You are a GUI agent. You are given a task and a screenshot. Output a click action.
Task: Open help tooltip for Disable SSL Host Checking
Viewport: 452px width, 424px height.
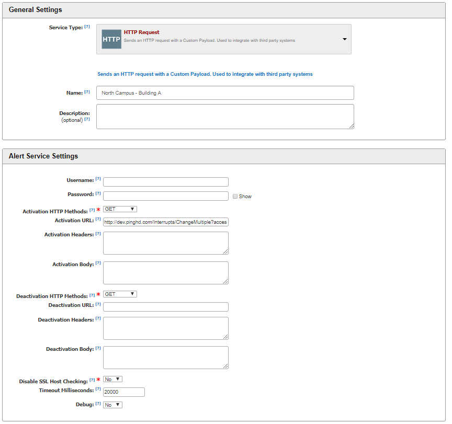92,380
